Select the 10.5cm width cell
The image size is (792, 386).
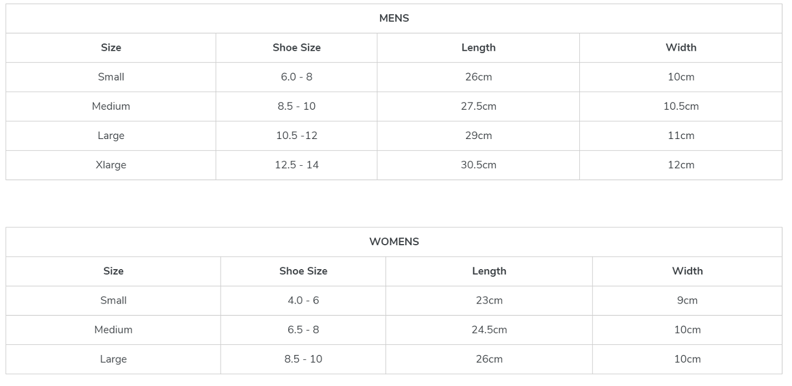tap(681, 106)
